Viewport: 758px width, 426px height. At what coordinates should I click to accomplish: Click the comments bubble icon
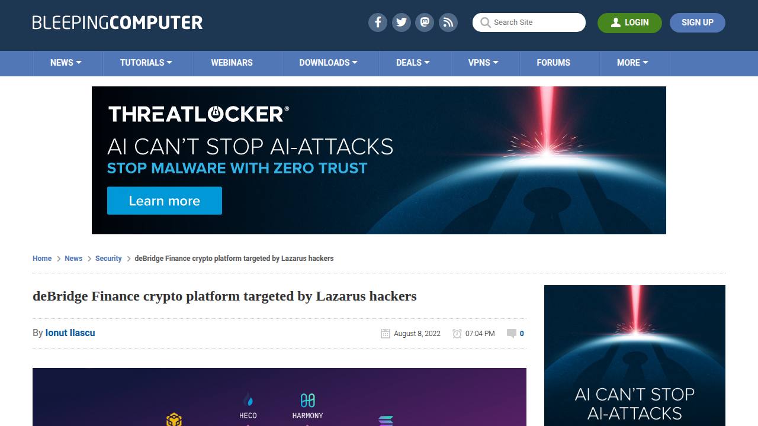click(512, 334)
